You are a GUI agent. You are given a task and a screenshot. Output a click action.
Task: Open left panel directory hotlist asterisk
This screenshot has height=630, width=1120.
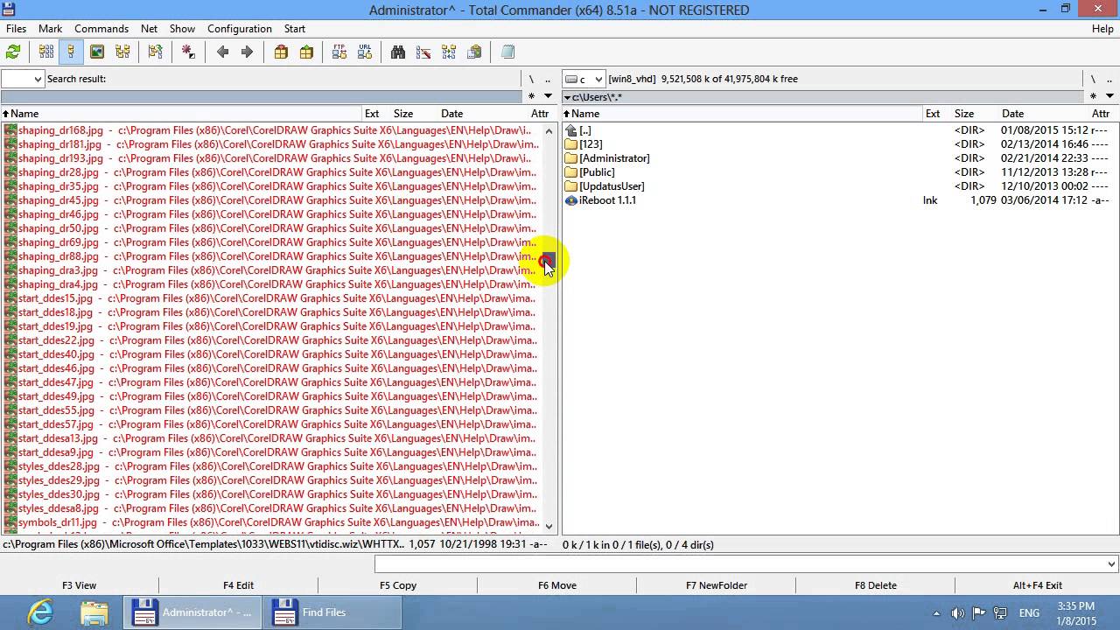pos(531,96)
